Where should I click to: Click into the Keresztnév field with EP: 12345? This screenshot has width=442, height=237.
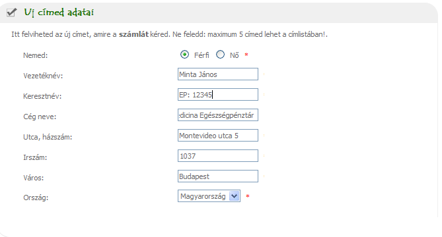point(218,95)
